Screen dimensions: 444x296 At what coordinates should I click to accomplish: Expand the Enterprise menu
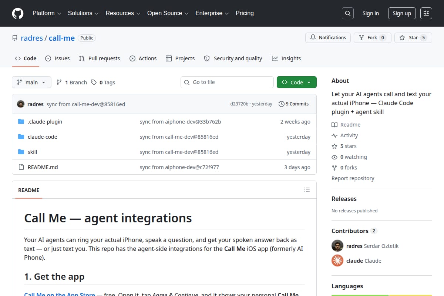(212, 13)
